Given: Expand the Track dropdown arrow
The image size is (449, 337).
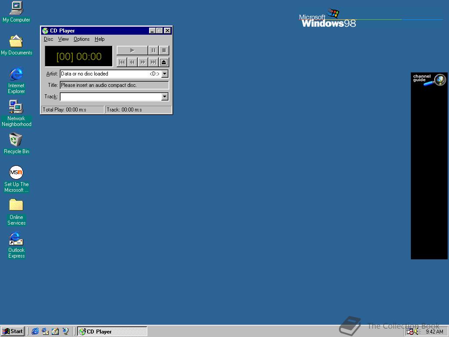Looking at the screenshot, I should click(165, 97).
